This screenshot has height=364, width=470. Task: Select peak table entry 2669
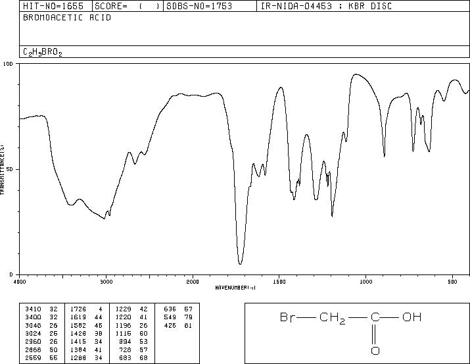33,357
